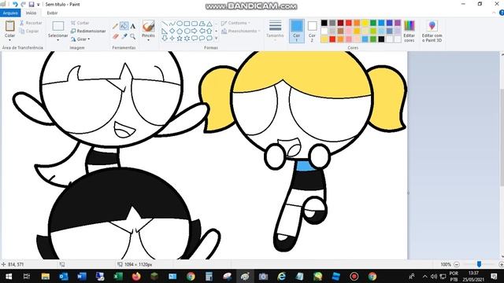The image size is (504, 283).
Task: Show hidden system tray icons
Action: click(x=425, y=276)
